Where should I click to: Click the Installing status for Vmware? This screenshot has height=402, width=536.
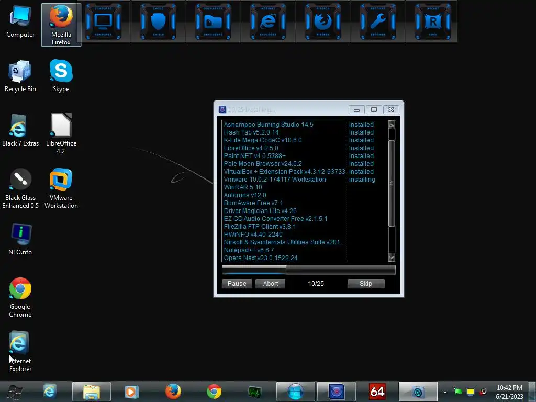coord(362,180)
